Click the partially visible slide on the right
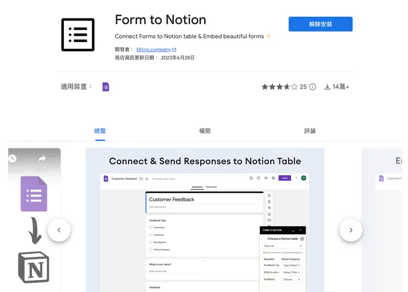 382,220
